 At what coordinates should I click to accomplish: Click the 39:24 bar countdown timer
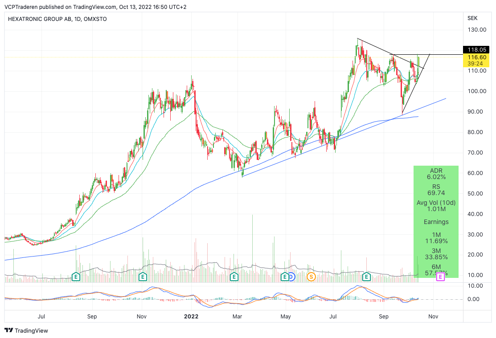pos(475,64)
